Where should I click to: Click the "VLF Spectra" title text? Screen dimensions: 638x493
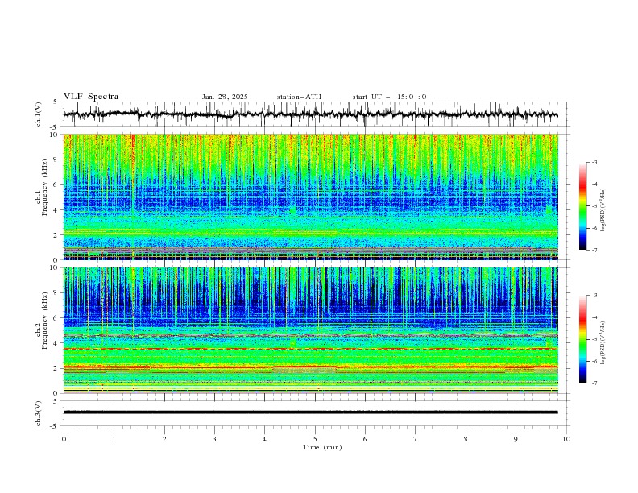click(x=91, y=97)
